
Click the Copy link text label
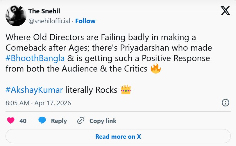[103, 121]
